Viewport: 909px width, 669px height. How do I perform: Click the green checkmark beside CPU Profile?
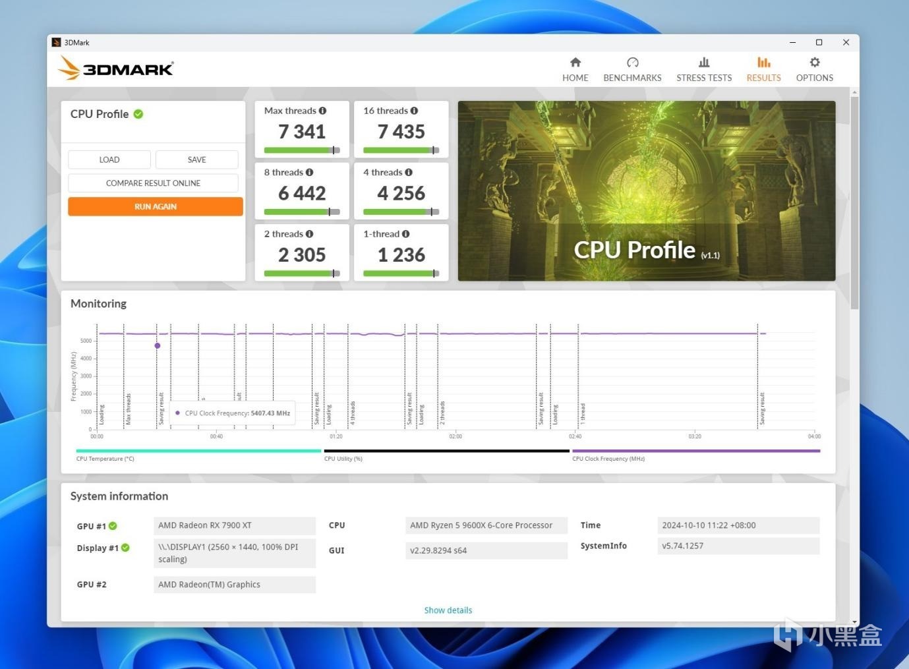coord(138,114)
